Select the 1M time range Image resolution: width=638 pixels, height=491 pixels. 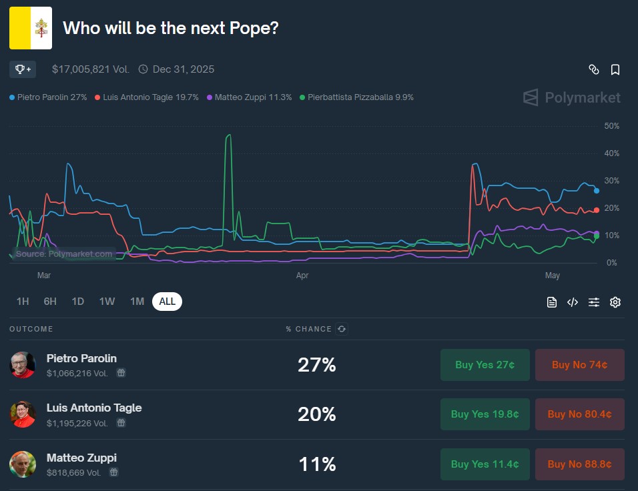click(137, 302)
